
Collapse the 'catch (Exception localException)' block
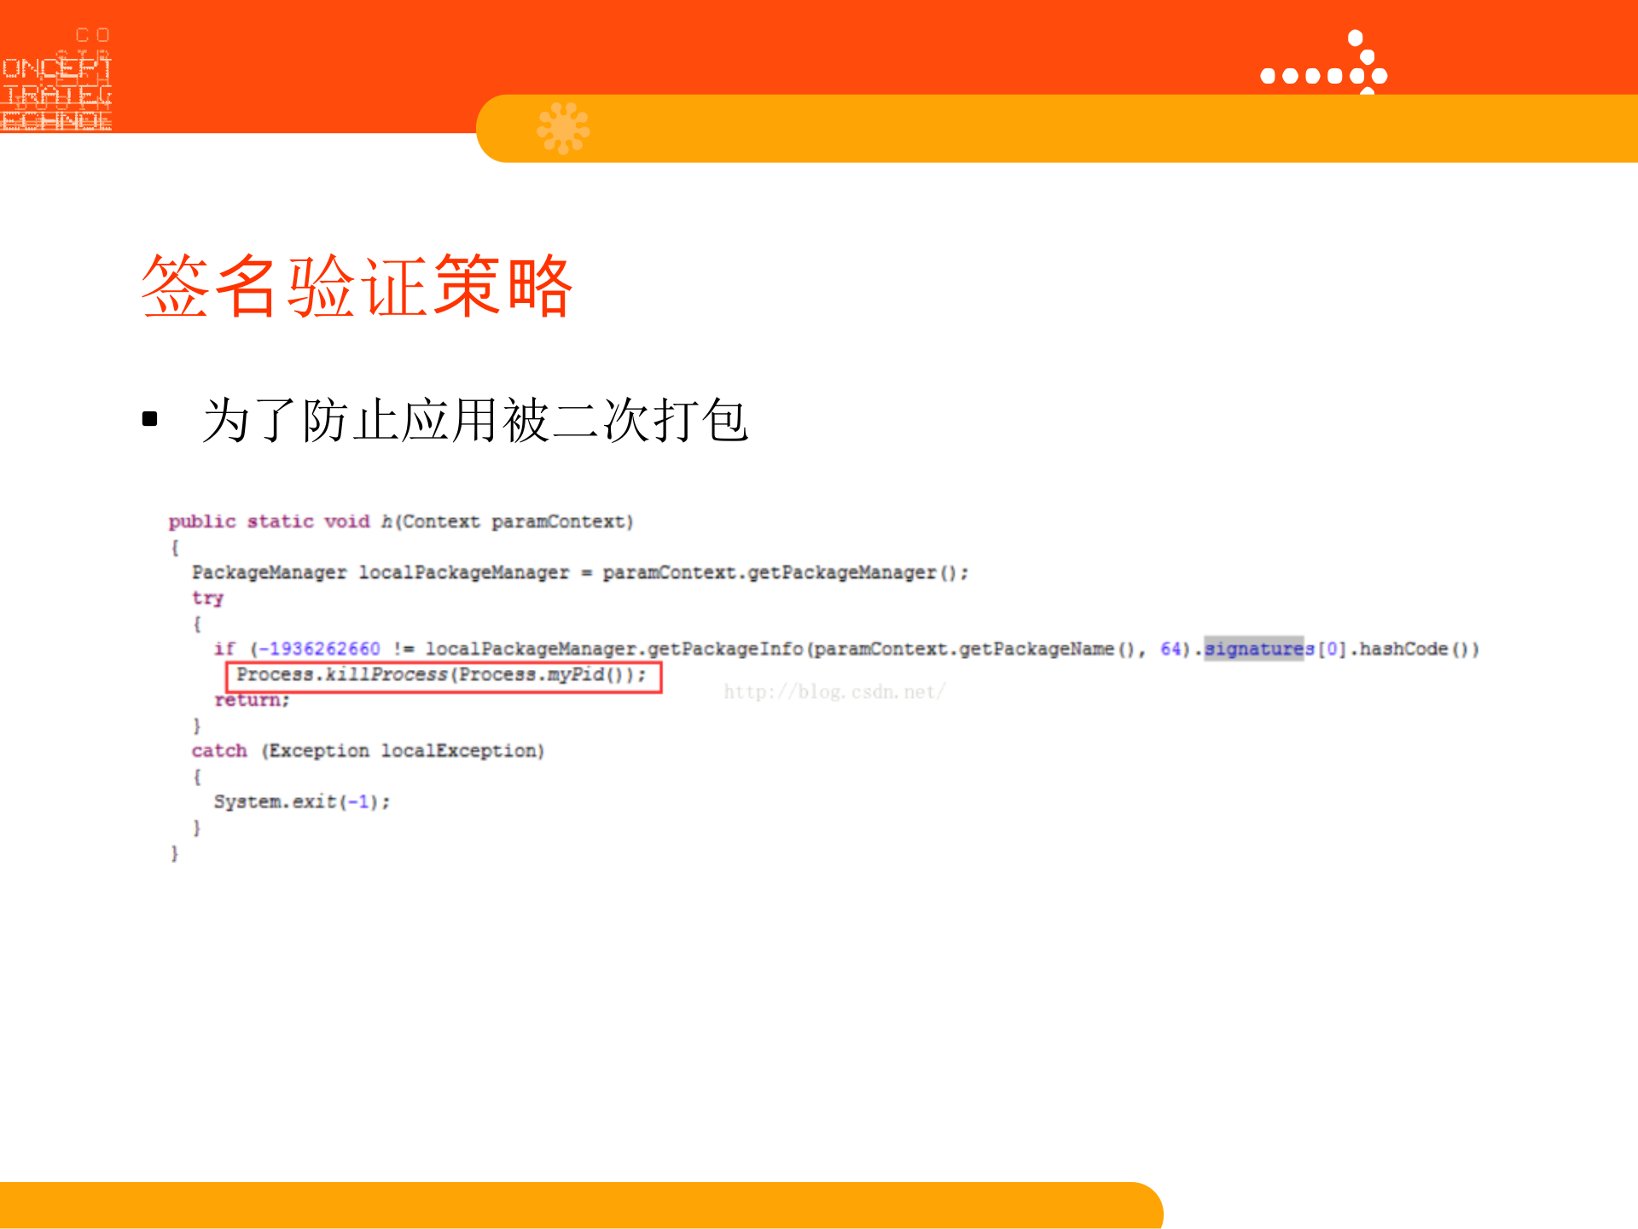coord(369,750)
